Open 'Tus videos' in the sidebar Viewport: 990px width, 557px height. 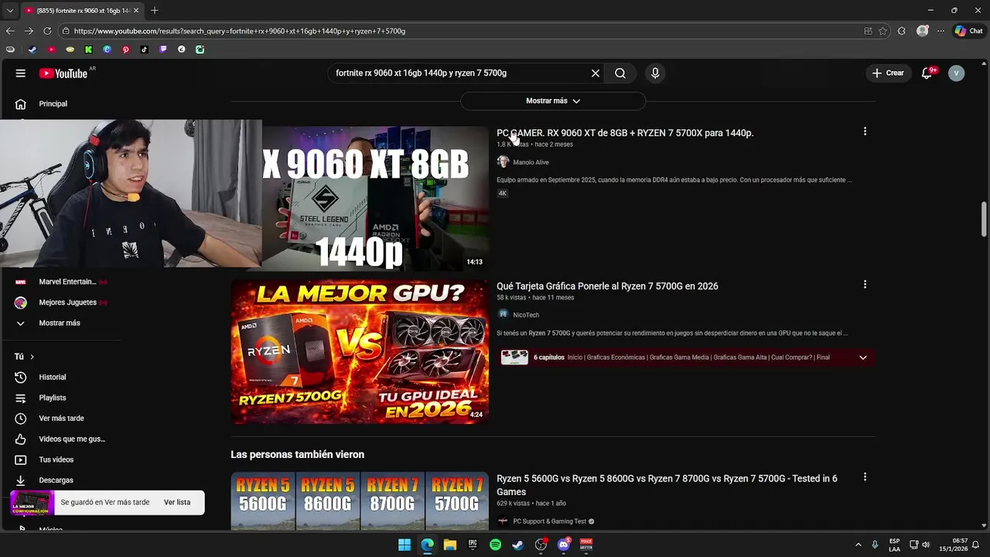56,460
